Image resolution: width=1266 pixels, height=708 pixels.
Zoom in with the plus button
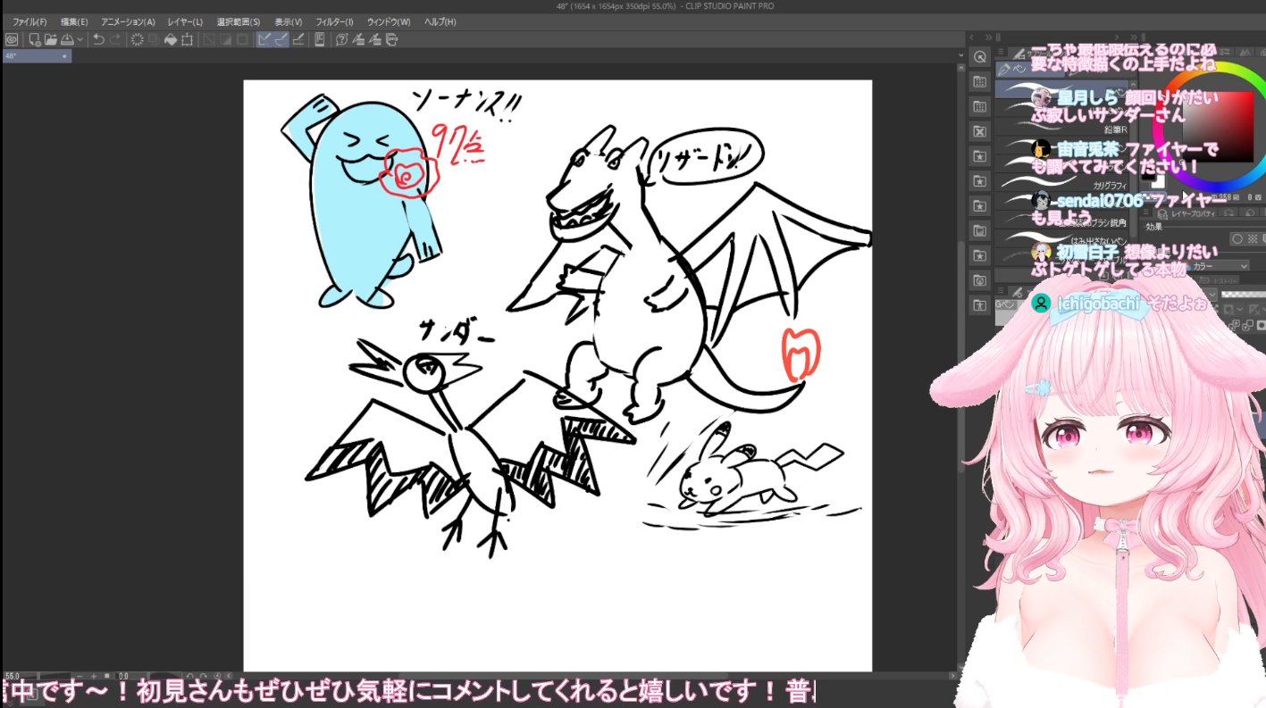pyautogui.click(x=94, y=676)
